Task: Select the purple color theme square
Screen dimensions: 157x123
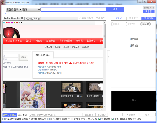Action: (12, 23)
